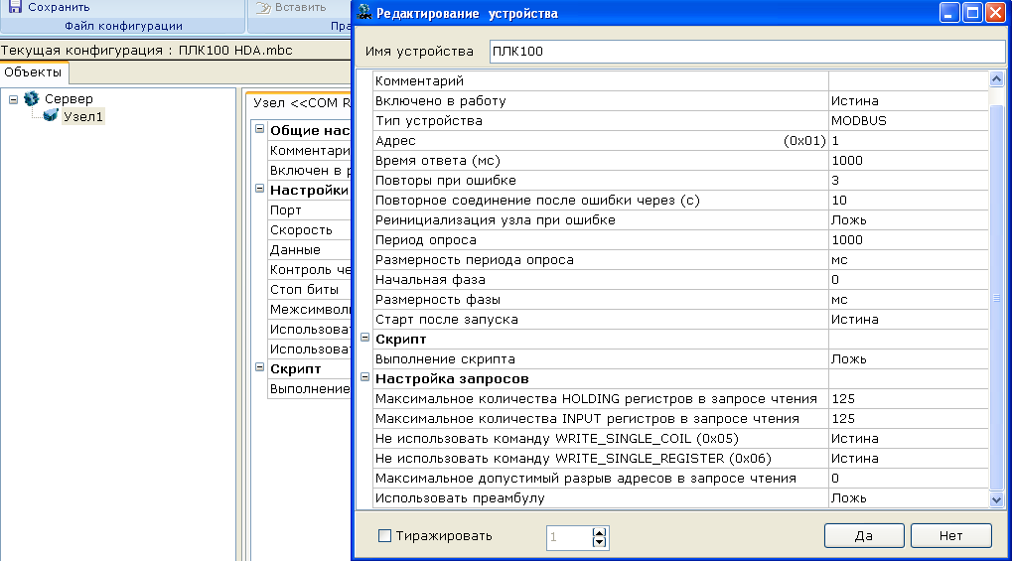Collapse the Скрипт section in the dialog

[365, 338]
